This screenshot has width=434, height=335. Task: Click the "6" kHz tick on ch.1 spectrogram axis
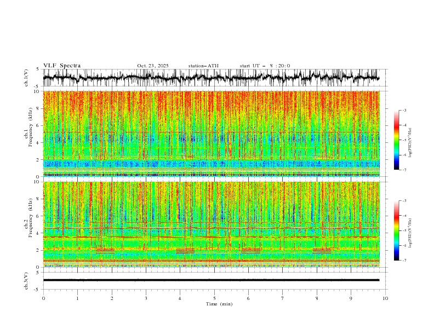pyautogui.click(x=38, y=126)
